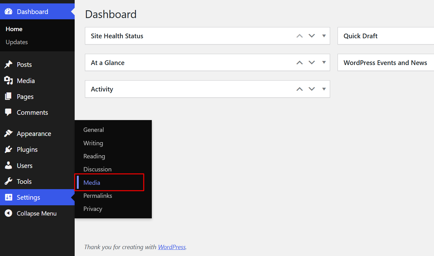The height and width of the screenshot is (256, 434).
Task: Click the Plugins plug icon
Action: [x=8, y=150]
